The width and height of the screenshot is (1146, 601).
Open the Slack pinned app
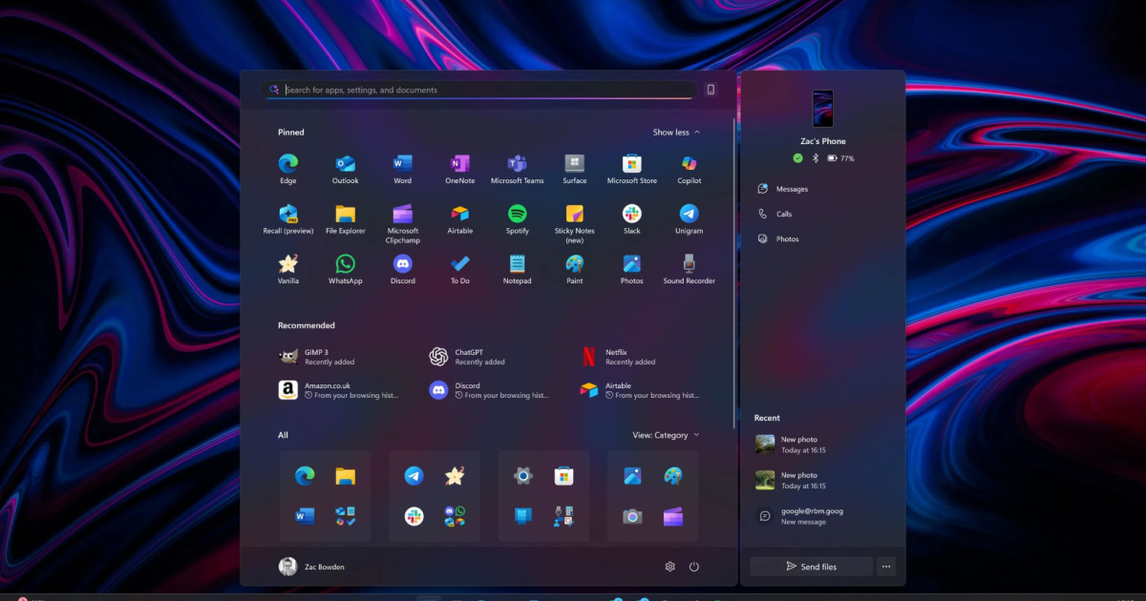click(x=631, y=214)
